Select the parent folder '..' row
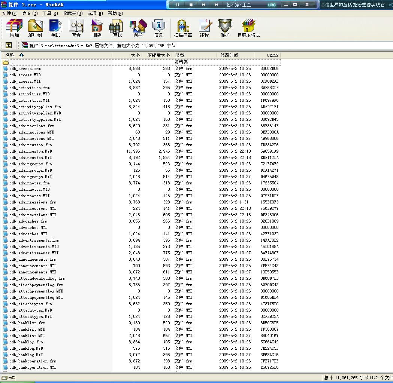Image resolution: width=393 pixels, height=383 pixels. pyautogui.click(x=141, y=62)
